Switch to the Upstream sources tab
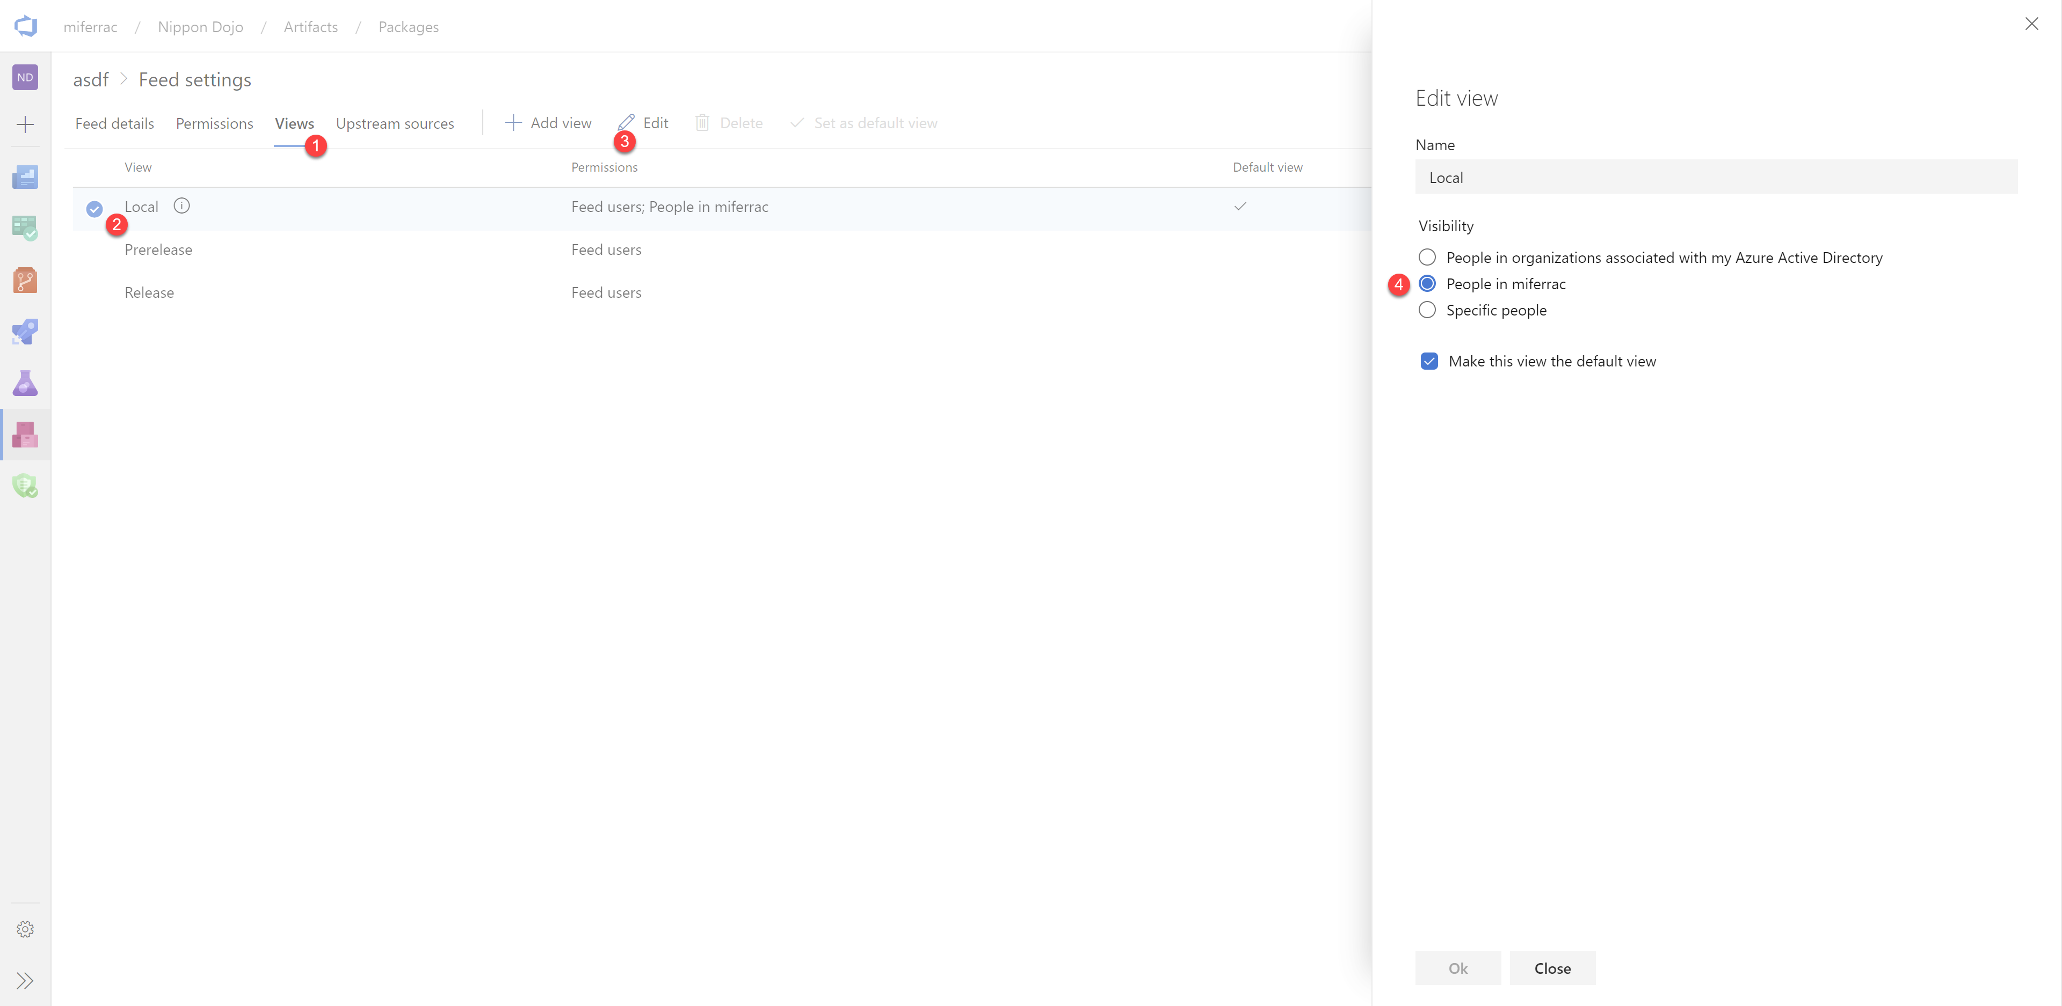 click(395, 122)
